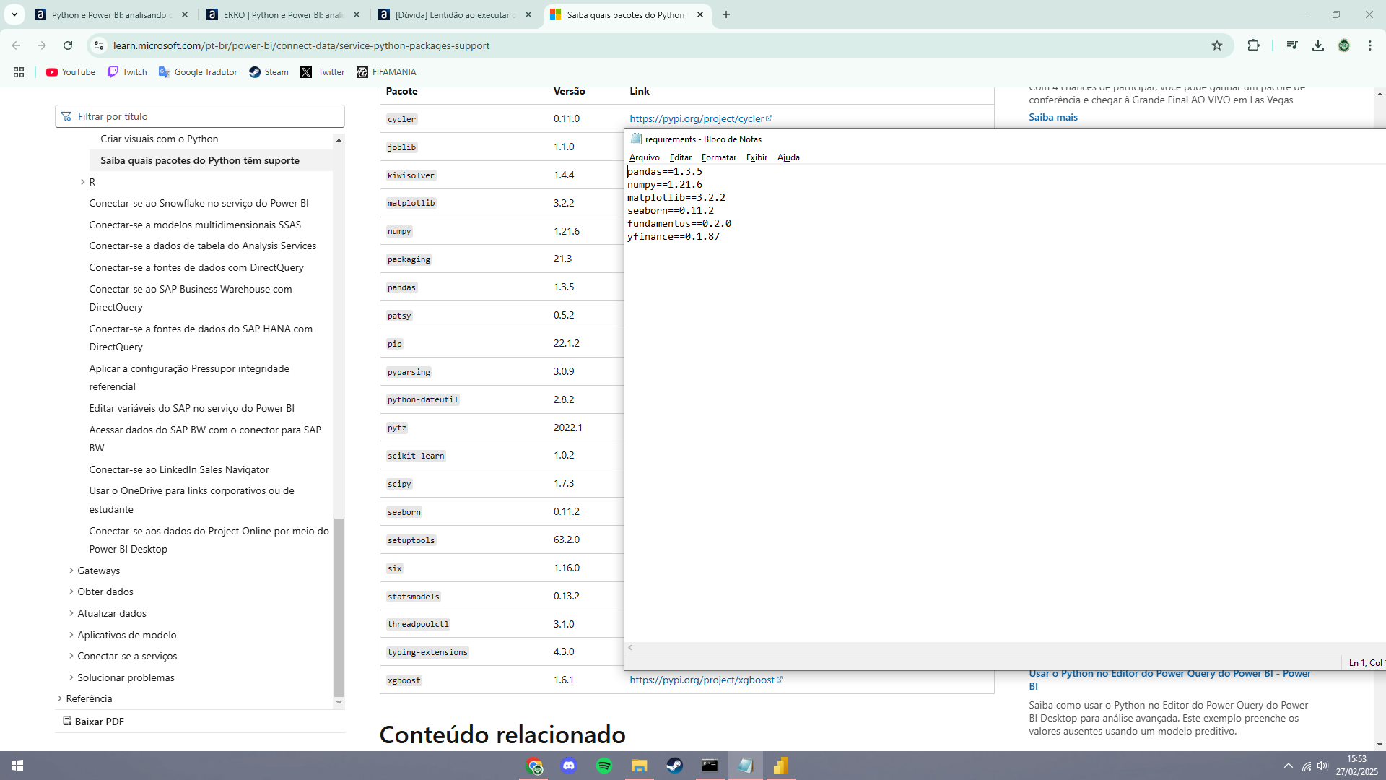Open Chrome from the taskbar
The height and width of the screenshot is (780, 1386).
[x=535, y=766]
